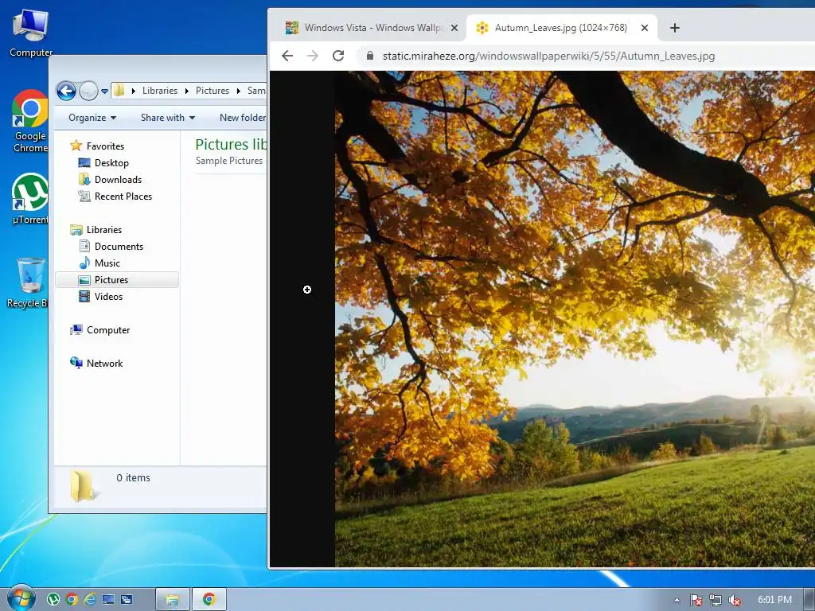Click the '0 items' status text
The height and width of the screenshot is (611, 815).
click(133, 478)
